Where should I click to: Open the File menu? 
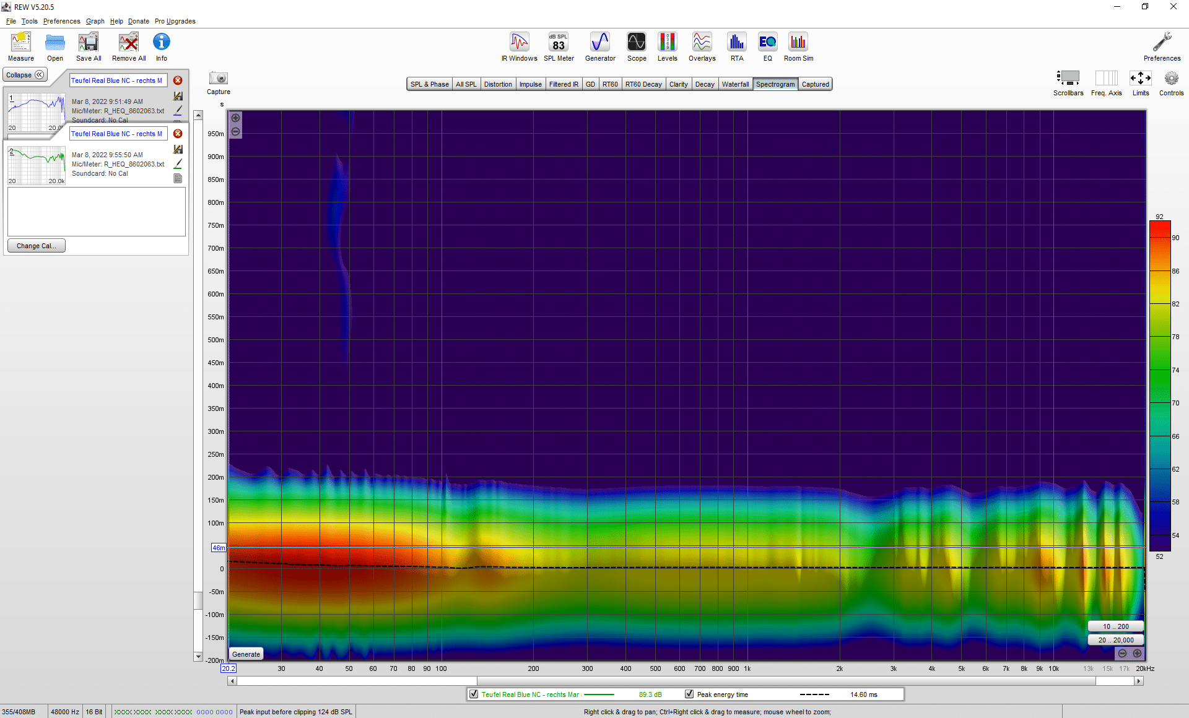(x=11, y=21)
